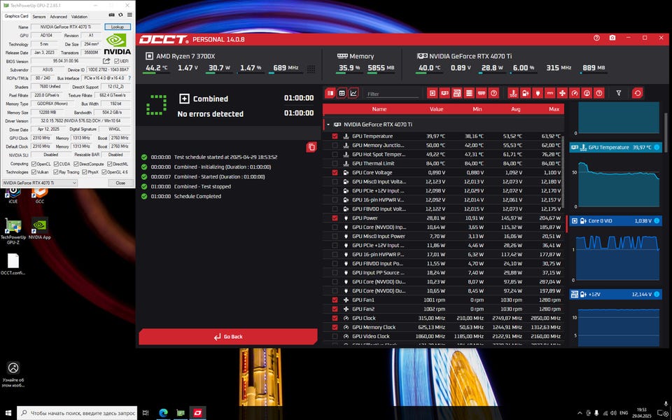The image size is (672, 420).
Task: Uncheck the GPU Core Voltage checkbox
Action: coord(335,173)
